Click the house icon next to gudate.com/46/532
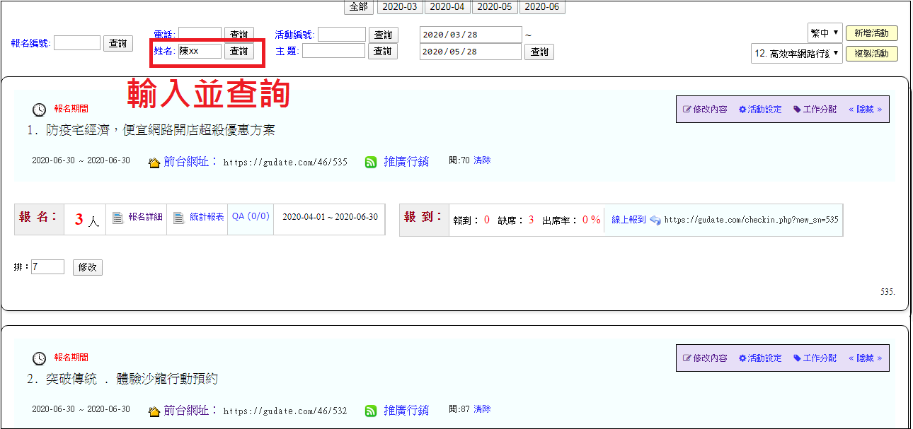Viewport: 913px width, 429px height. (154, 411)
